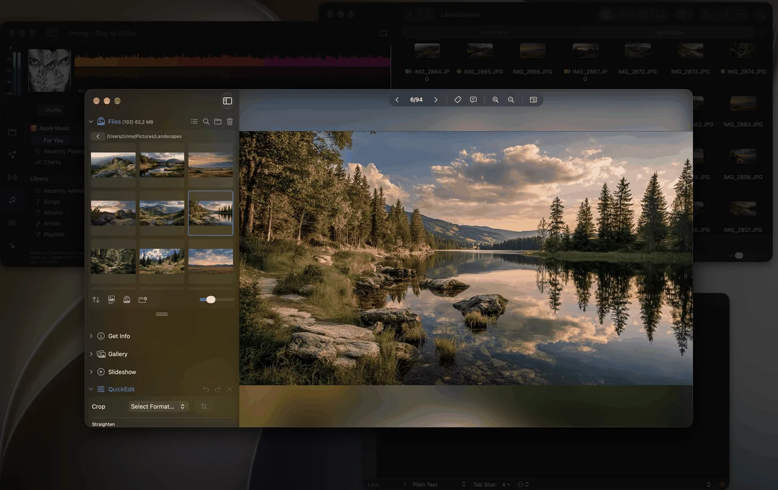Go to the previous image in viewer toolbar
Viewport: 778px width, 490px height.
pyautogui.click(x=397, y=100)
